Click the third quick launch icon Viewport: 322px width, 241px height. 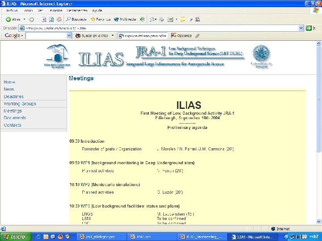(53, 237)
